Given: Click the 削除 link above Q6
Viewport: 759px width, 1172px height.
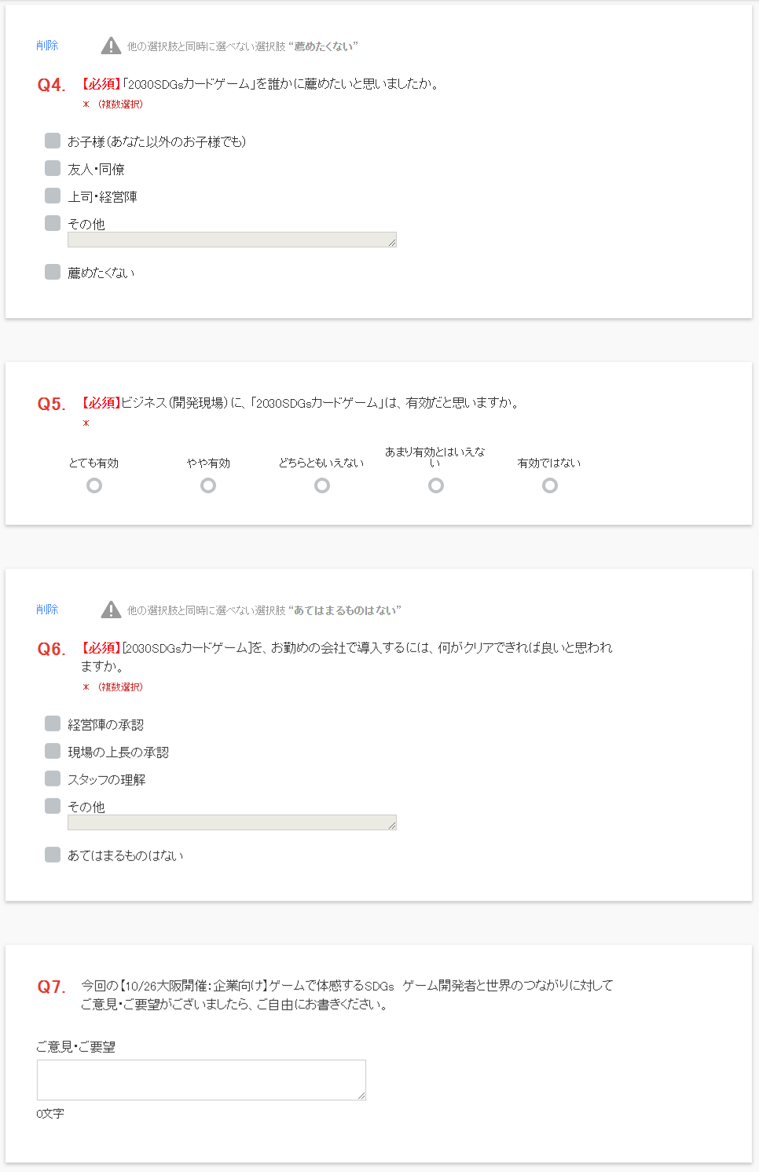Looking at the screenshot, I should pyautogui.click(x=46, y=609).
